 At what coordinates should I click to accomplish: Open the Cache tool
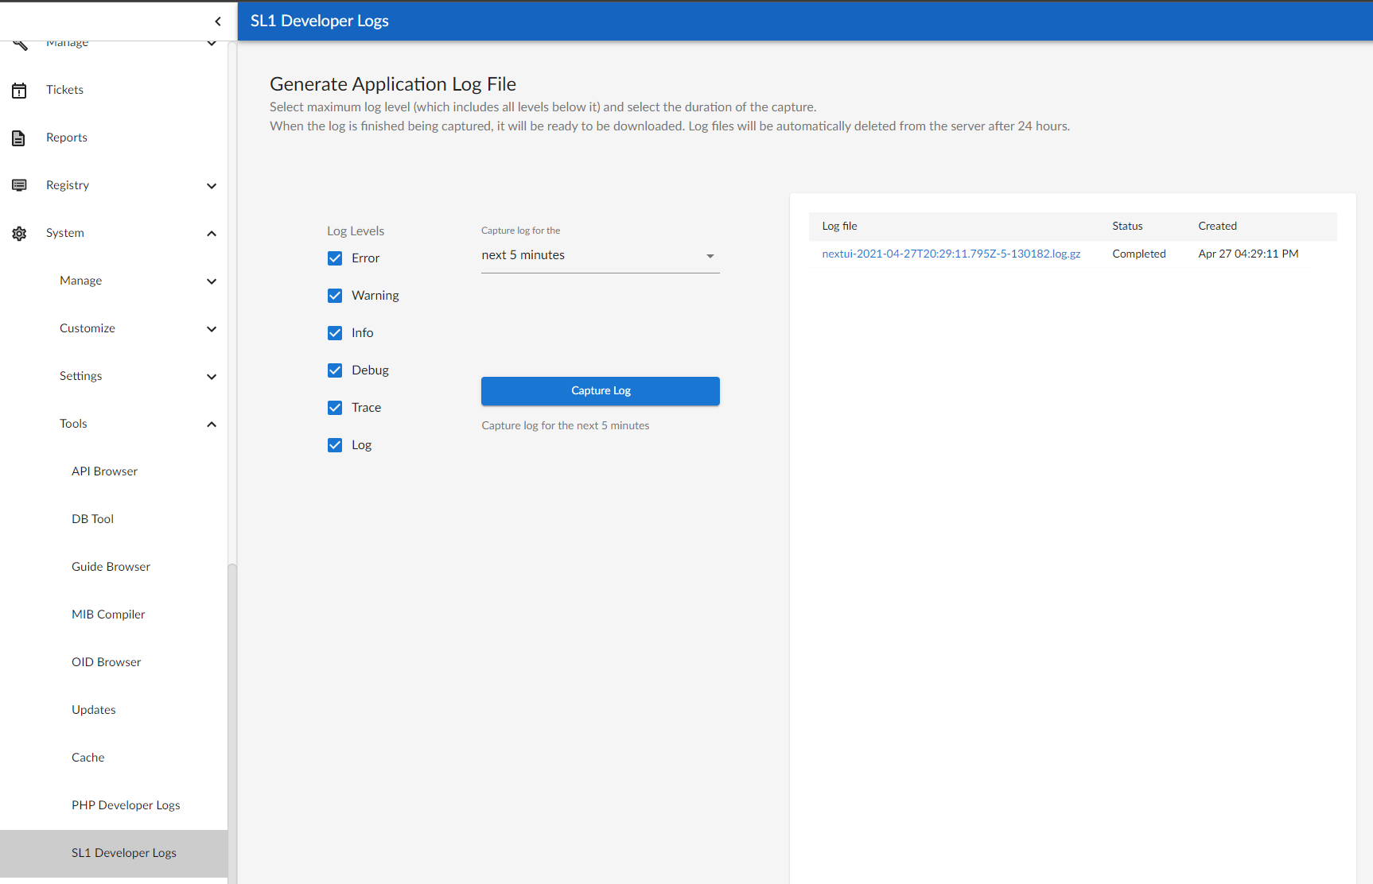[88, 758]
